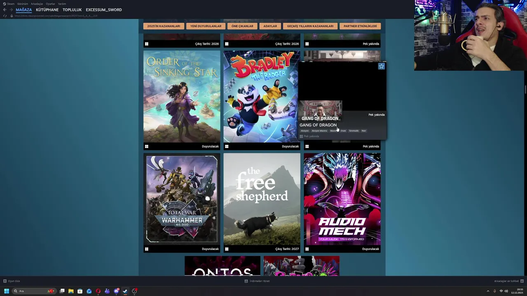The height and width of the screenshot is (296, 527).
Task: Show hidden system tray icons
Action: (x=488, y=291)
